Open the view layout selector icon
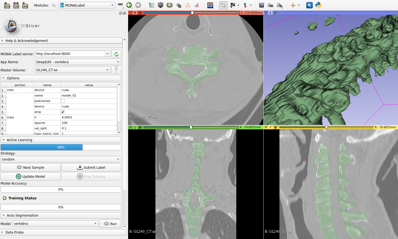 pos(210,5)
